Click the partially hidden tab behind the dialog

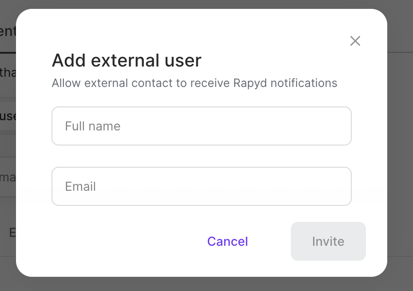tap(8, 32)
